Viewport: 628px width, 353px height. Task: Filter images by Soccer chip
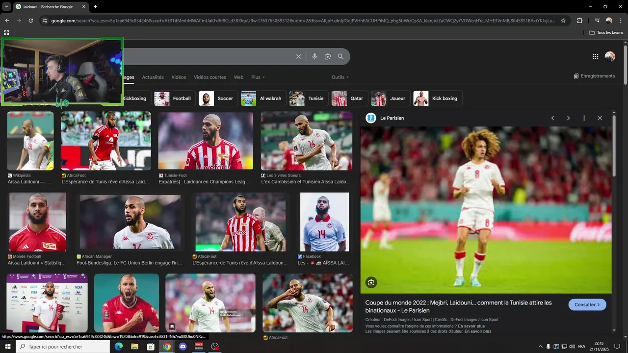pyautogui.click(x=218, y=99)
